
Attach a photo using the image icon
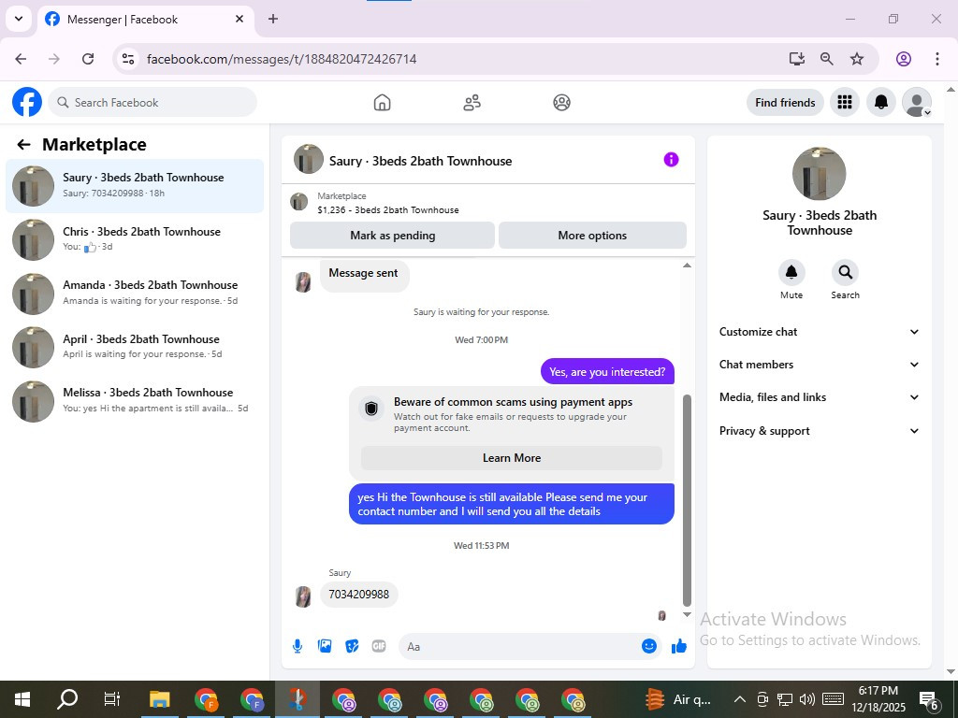[x=325, y=646]
